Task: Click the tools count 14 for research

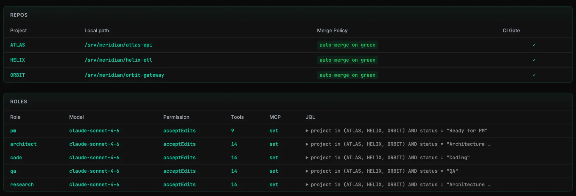Action: [x=234, y=185]
